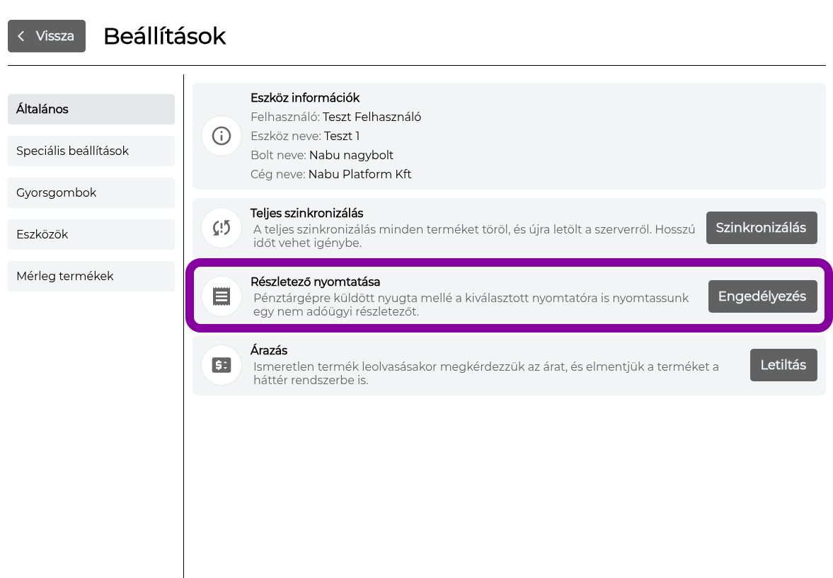Select the Eszközök menu item
This screenshot has width=833, height=578.
[91, 234]
